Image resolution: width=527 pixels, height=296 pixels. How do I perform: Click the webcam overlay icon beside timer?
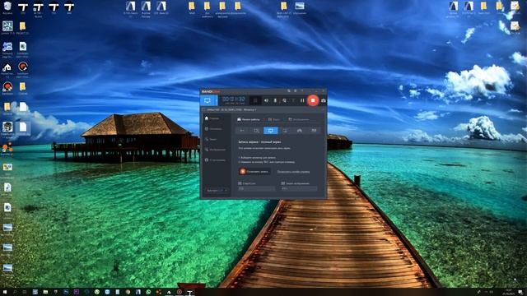pyautogui.click(x=255, y=100)
